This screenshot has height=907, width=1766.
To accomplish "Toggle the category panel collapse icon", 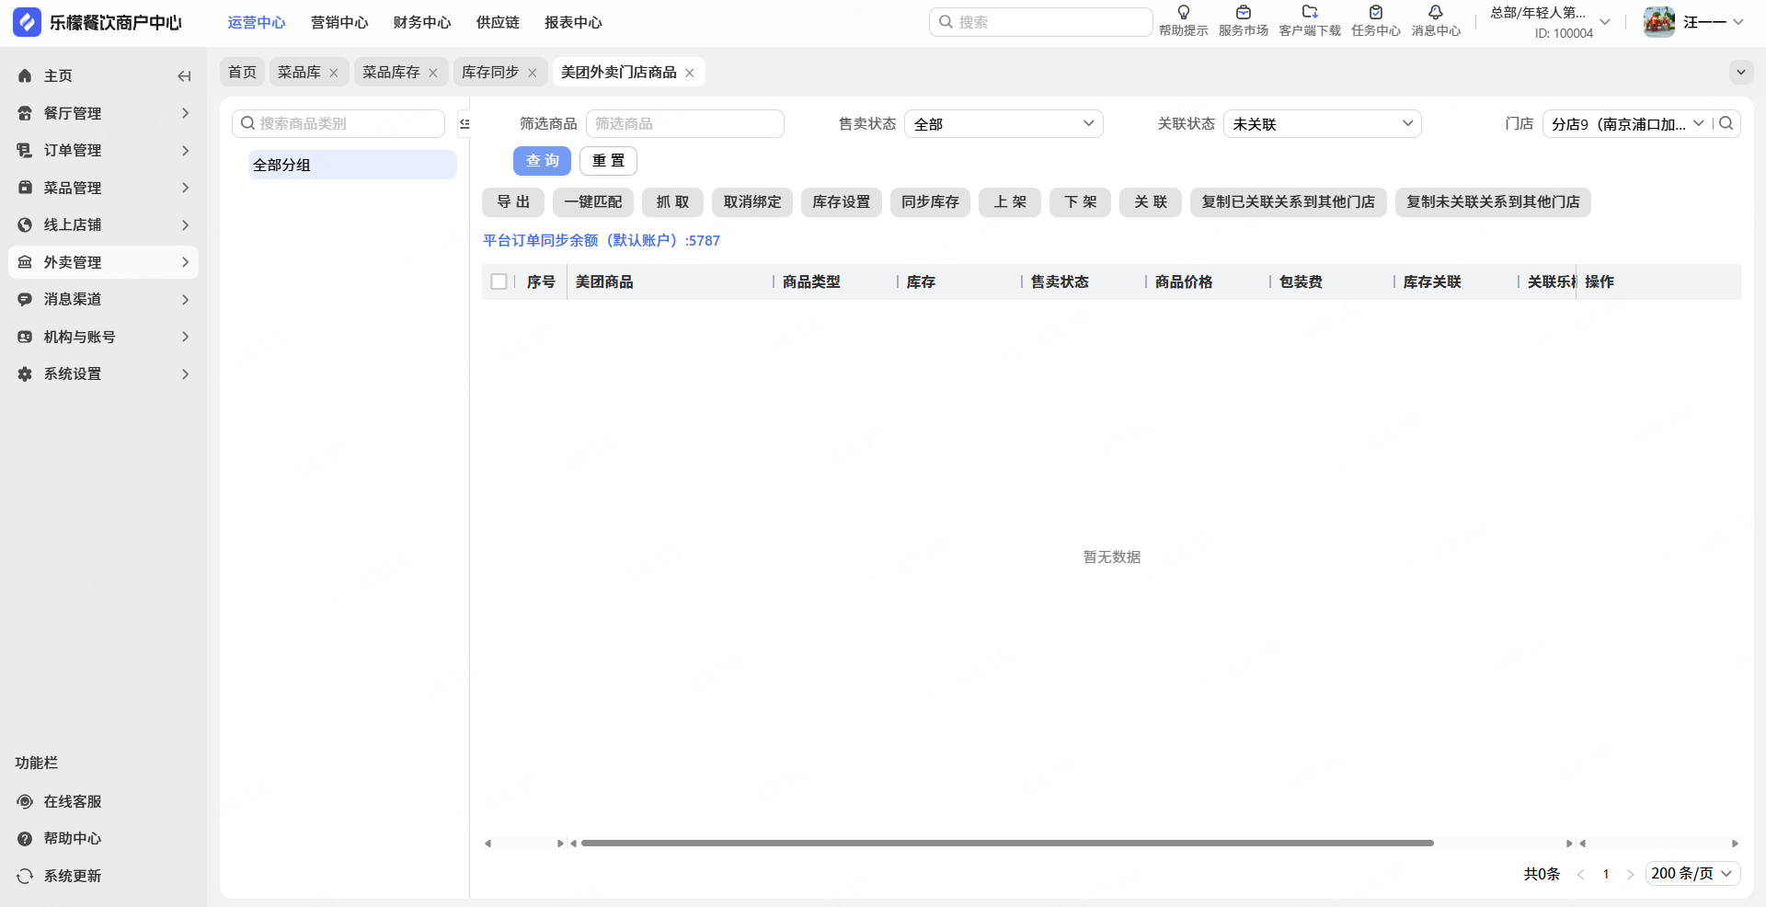I will tap(464, 123).
